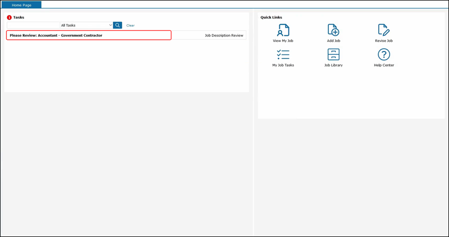
Task: Click the View My Job icon
Action: [x=283, y=30]
